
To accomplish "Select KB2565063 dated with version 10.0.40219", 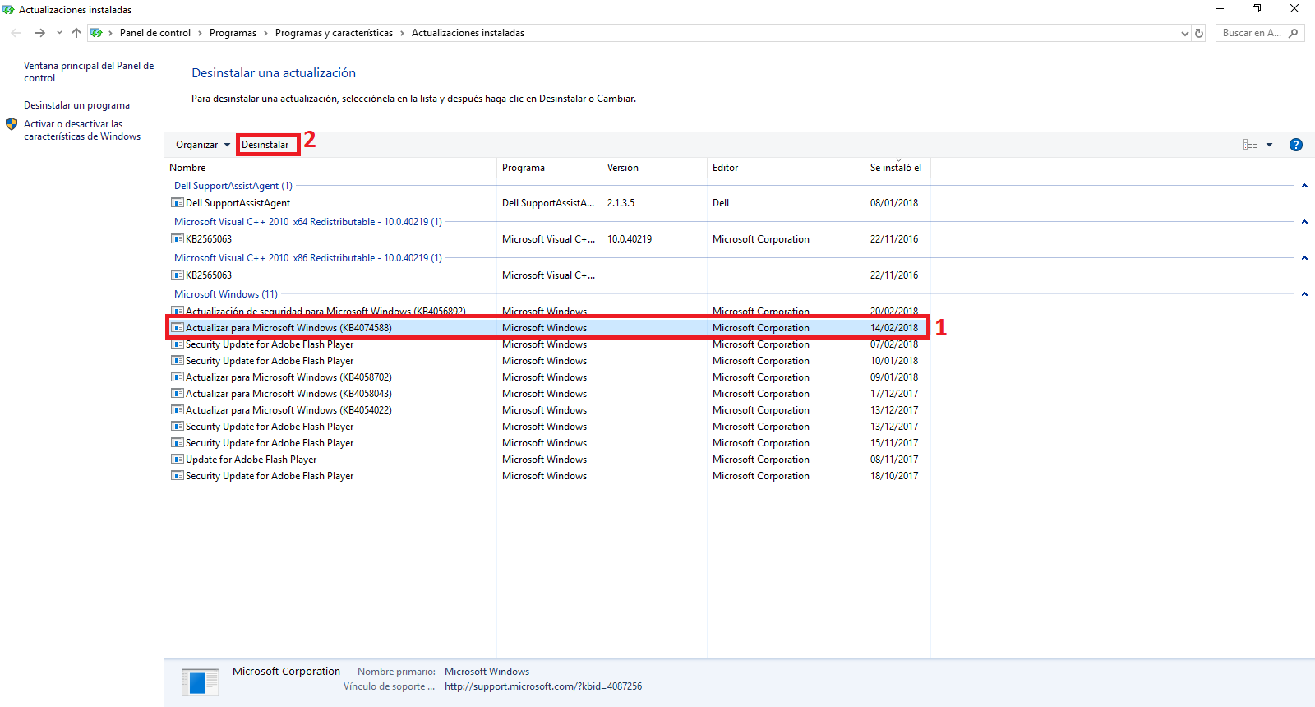I will tap(549, 239).
